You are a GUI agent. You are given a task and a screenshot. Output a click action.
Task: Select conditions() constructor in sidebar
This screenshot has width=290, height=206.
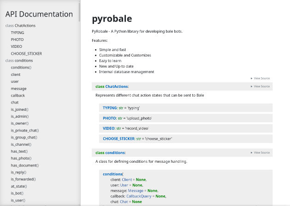[x=21, y=68]
